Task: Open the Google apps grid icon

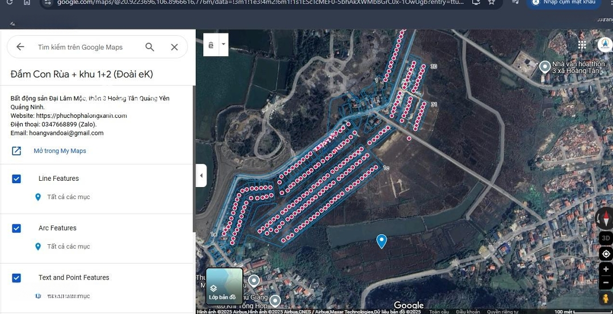Action: tap(582, 45)
